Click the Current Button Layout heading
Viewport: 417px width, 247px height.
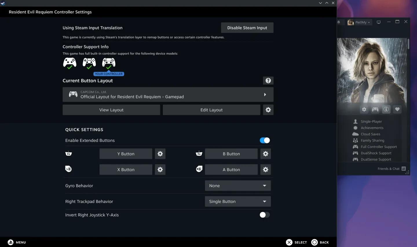click(x=87, y=81)
